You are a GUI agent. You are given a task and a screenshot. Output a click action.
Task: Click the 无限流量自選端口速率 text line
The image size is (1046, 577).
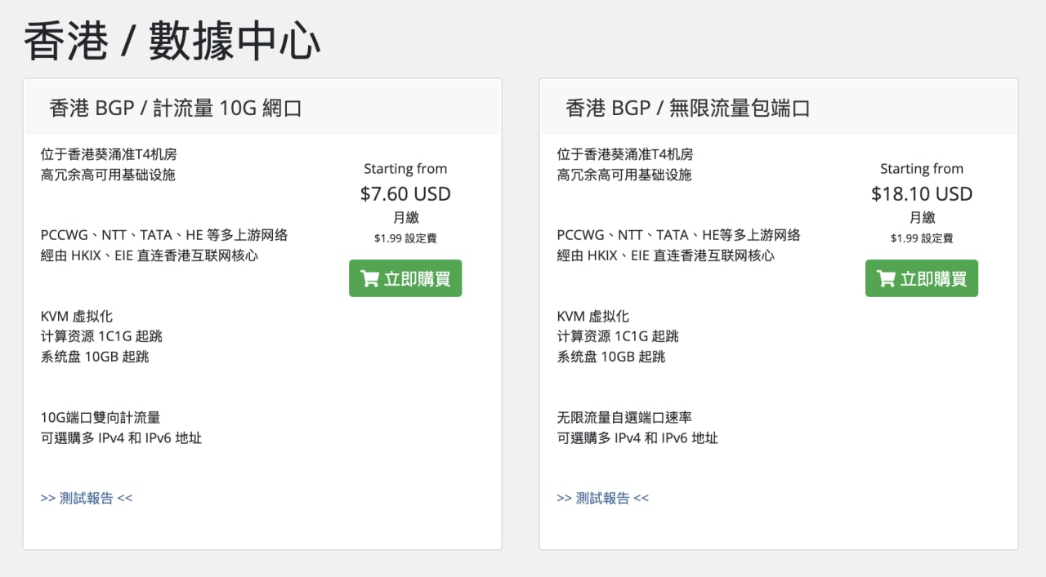coord(625,418)
